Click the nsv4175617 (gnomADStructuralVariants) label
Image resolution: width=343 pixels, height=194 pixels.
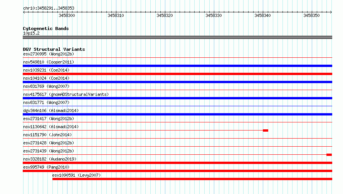[66, 94]
